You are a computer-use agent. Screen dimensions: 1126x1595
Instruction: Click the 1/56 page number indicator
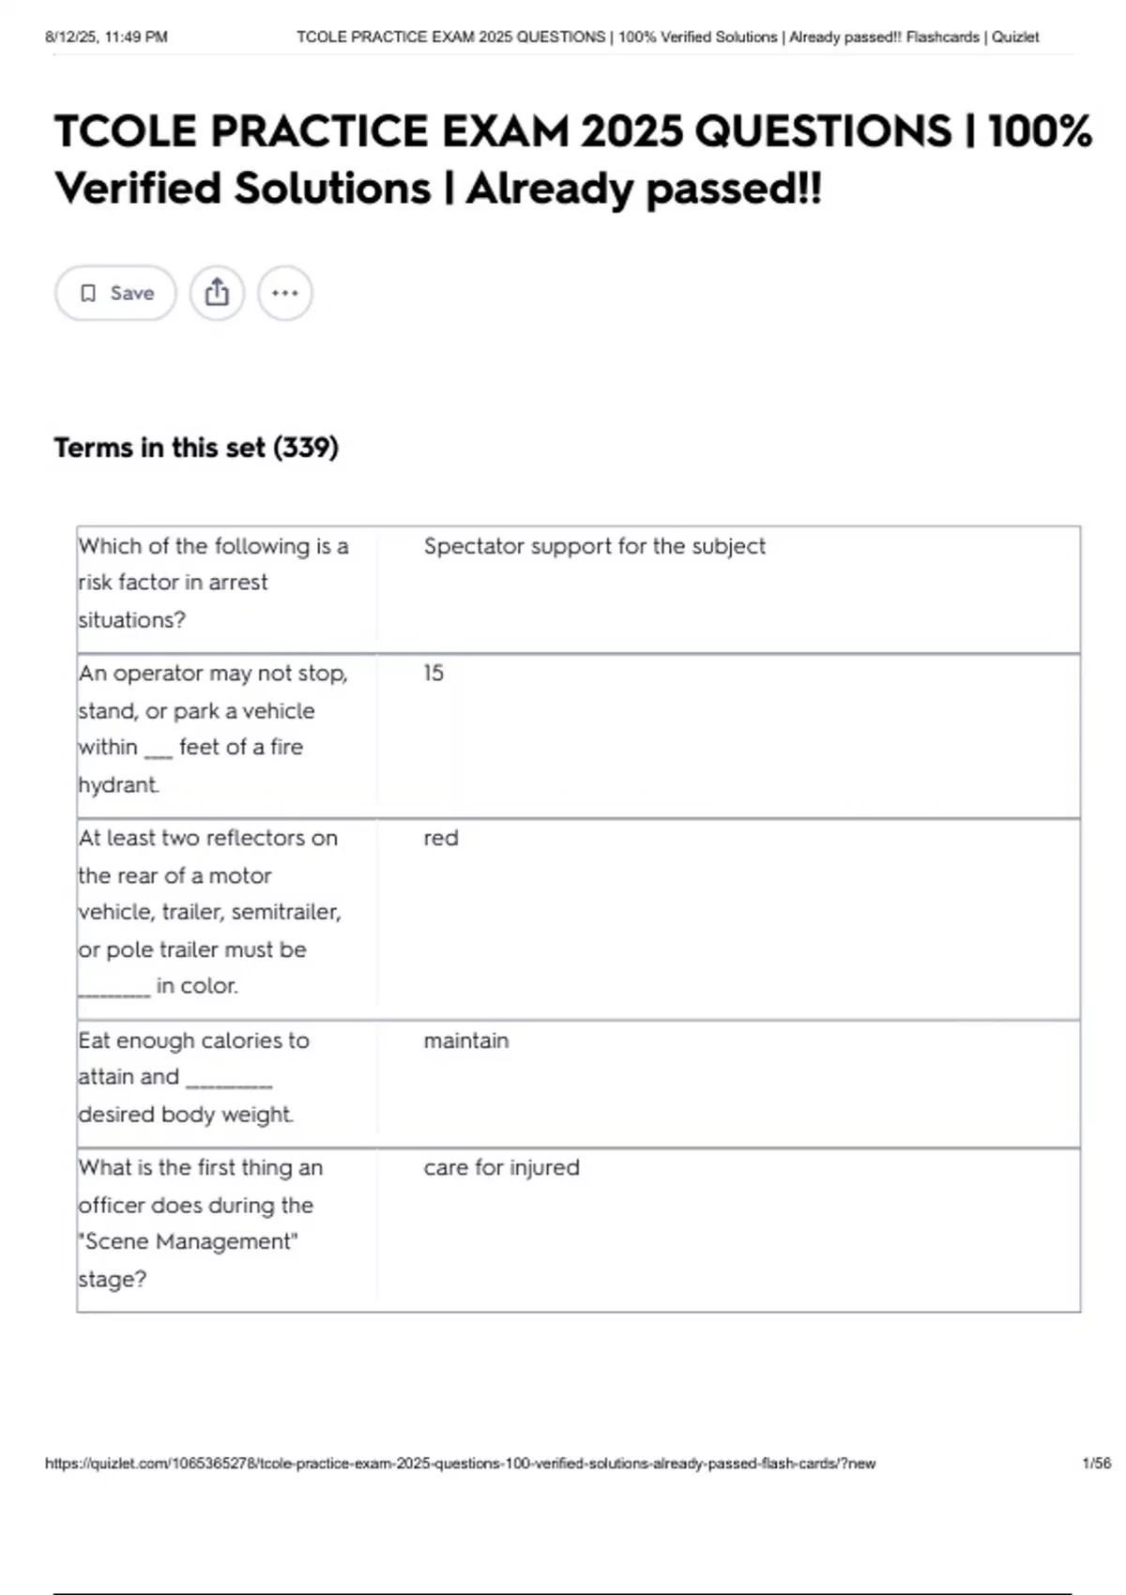(x=1096, y=1464)
